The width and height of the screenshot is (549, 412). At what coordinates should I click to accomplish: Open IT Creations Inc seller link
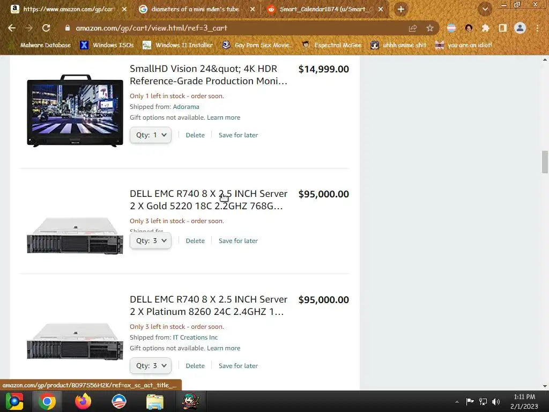coord(195,337)
